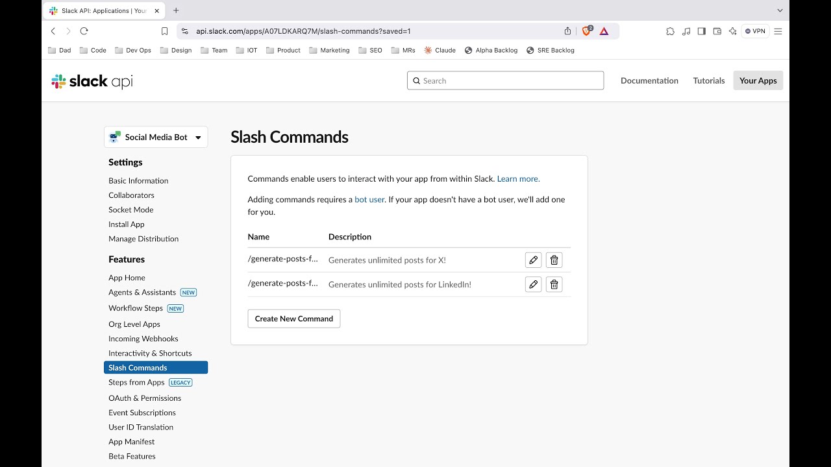Image resolution: width=831 pixels, height=467 pixels.
Task: Select Slash Commands in sidebar
Action: (156, 368)
